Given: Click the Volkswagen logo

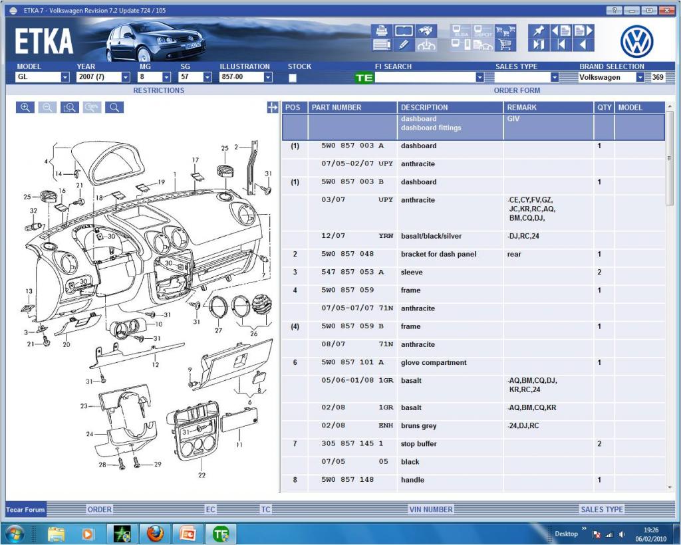Looking at the screenshot, I should coord(636,41).
